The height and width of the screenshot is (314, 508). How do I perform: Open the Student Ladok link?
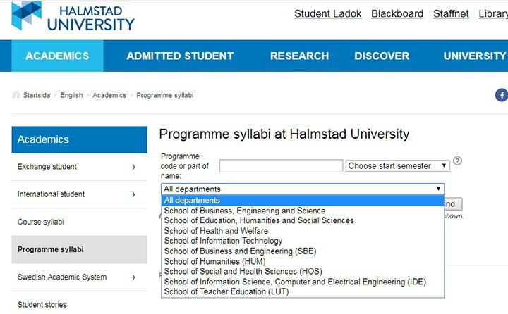click(x=327, y=13)
